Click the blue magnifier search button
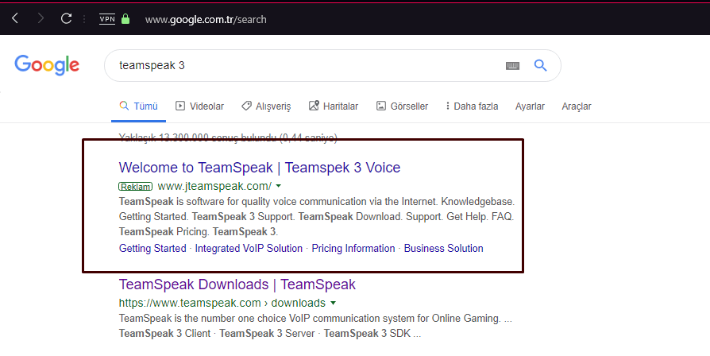 coord(540,65)
